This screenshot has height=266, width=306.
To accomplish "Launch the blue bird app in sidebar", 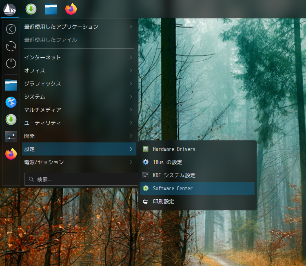I will point(11,102).
